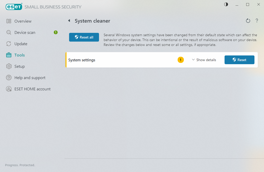The width and height of the screenshot is (264, 172).
Task: Refresh the System cleaner page
Action: coord(248,21)
